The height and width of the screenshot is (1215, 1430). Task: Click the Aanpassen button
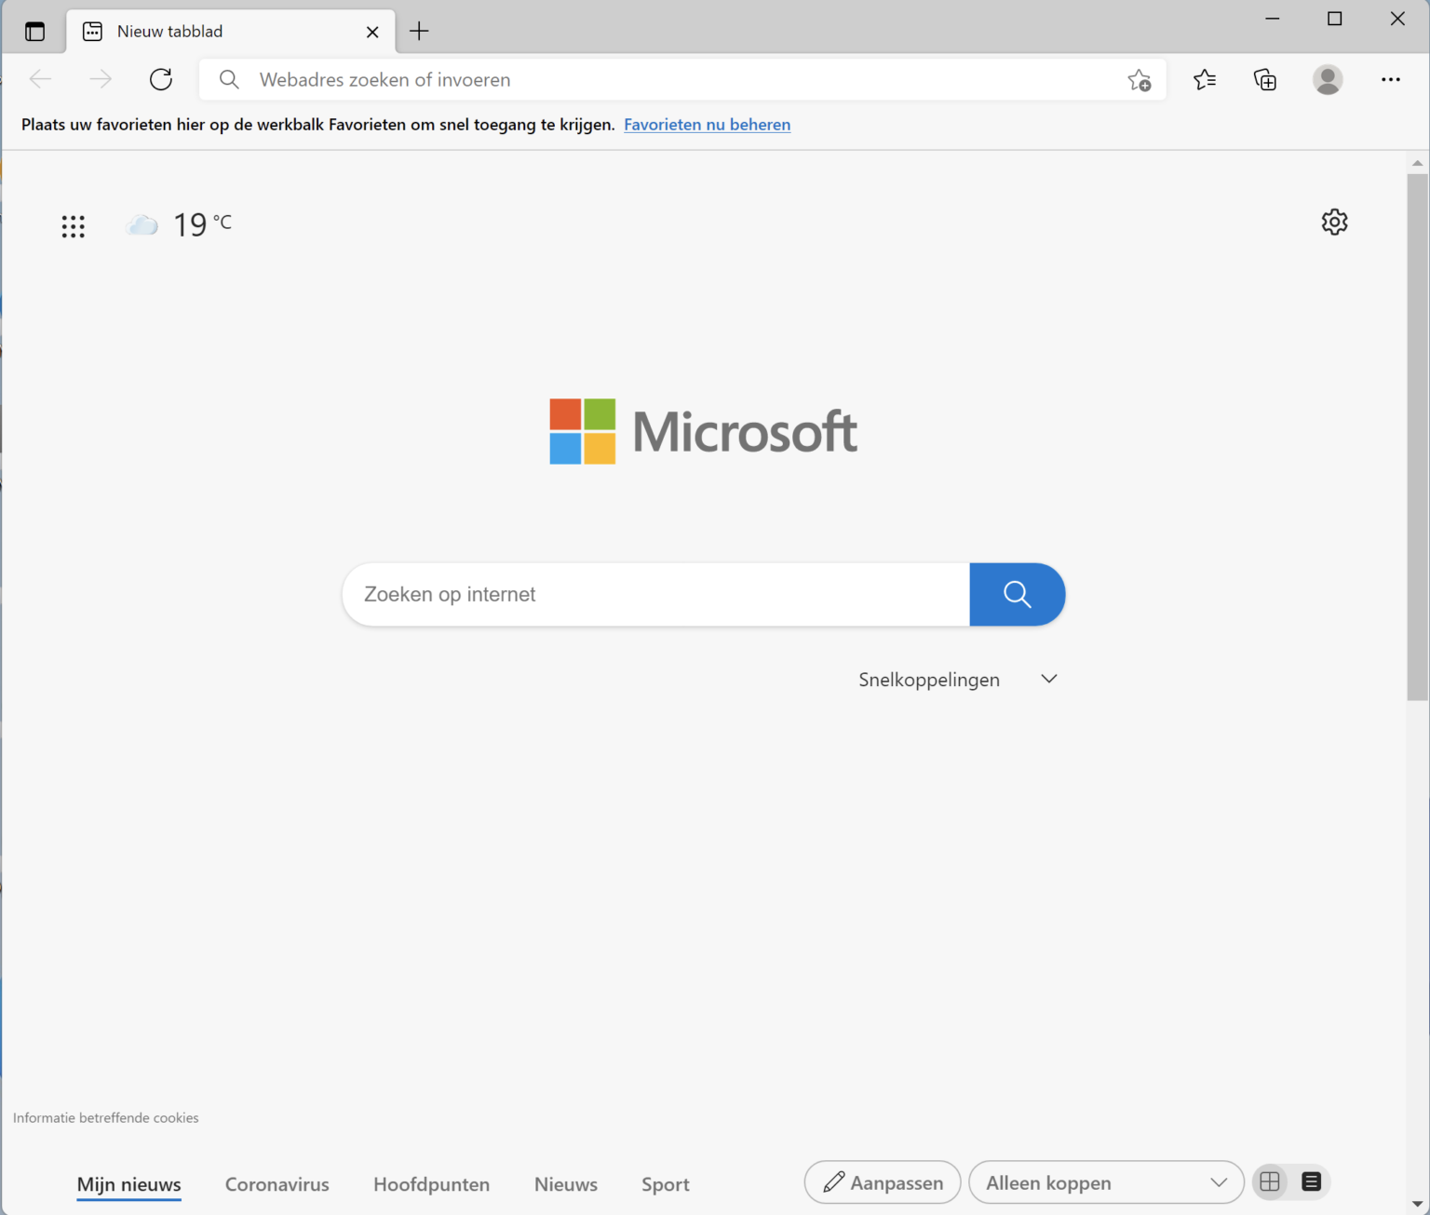pos(883,1182)
